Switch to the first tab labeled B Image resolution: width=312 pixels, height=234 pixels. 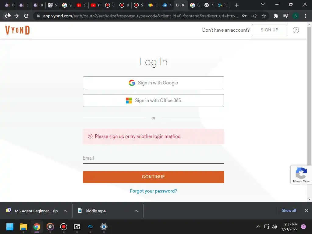tap(9, 5)
